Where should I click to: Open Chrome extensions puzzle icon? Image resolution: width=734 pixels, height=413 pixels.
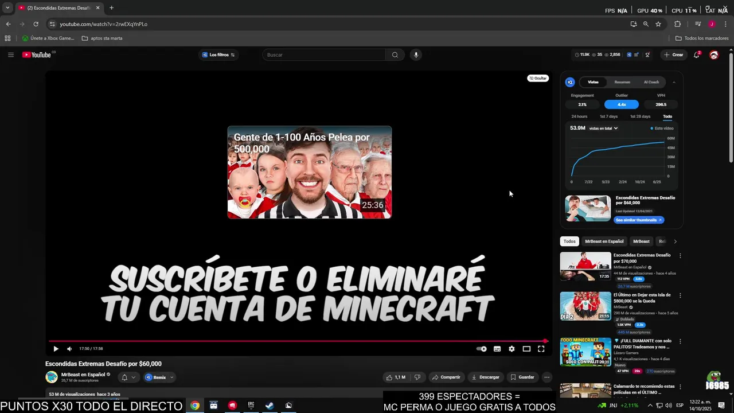(677, 24)
